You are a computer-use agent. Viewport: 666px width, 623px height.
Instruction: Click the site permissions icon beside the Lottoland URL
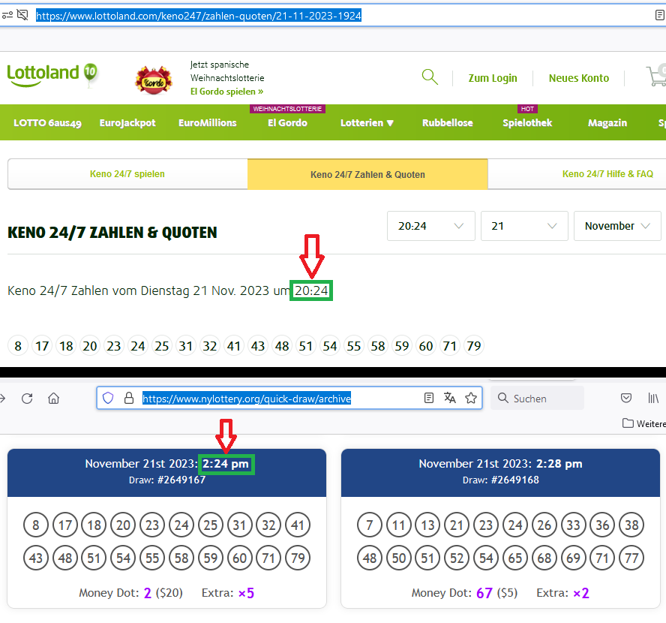pos(7,16)
